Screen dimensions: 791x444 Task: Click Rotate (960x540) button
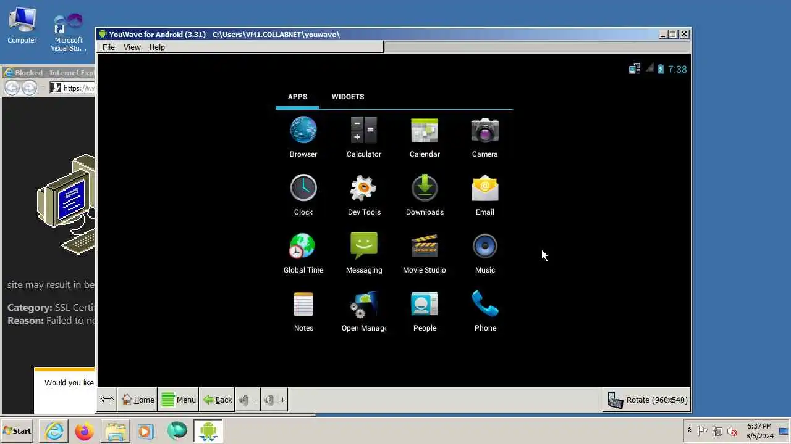click(x=647, y=400)
